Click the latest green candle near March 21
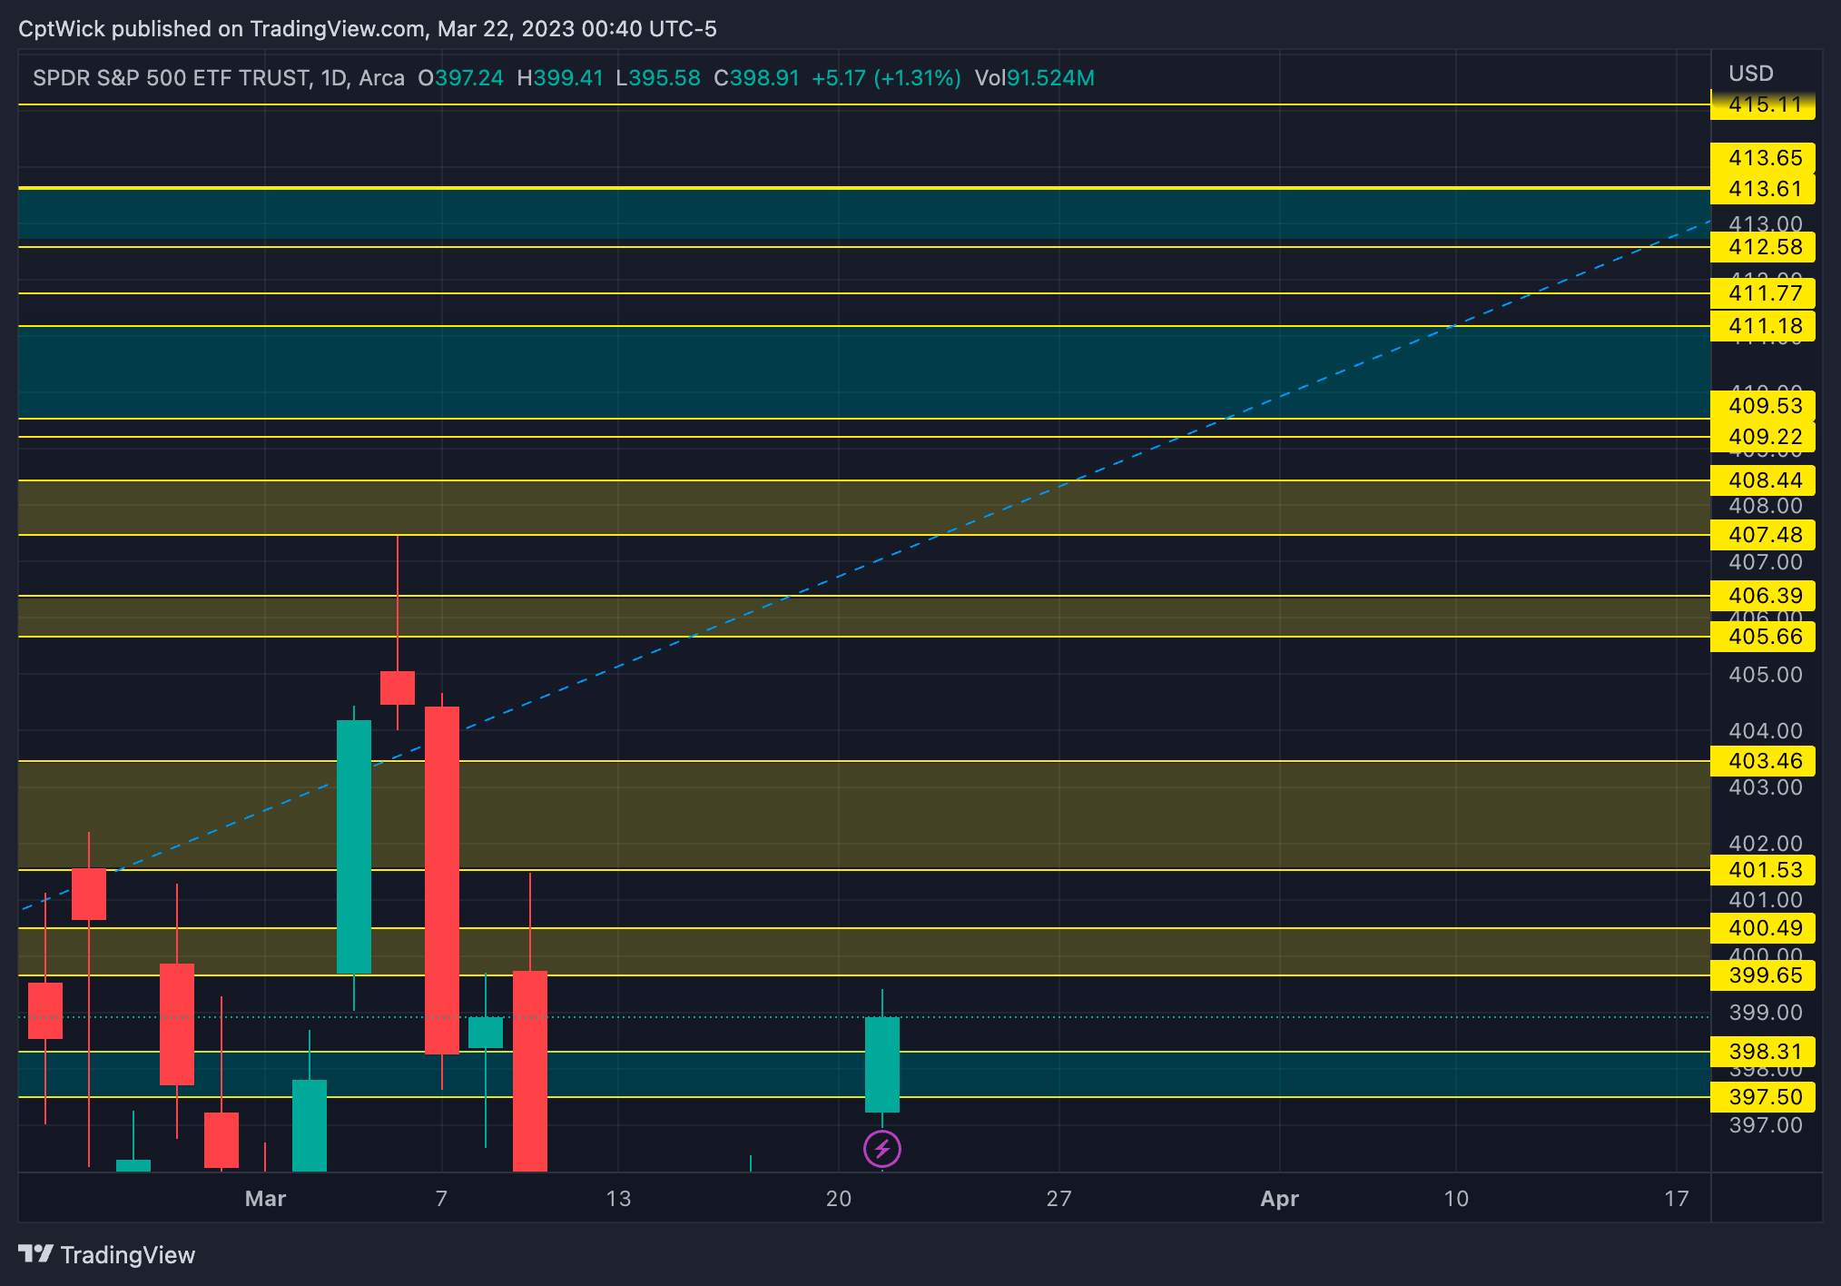 tap(881, 1064)
